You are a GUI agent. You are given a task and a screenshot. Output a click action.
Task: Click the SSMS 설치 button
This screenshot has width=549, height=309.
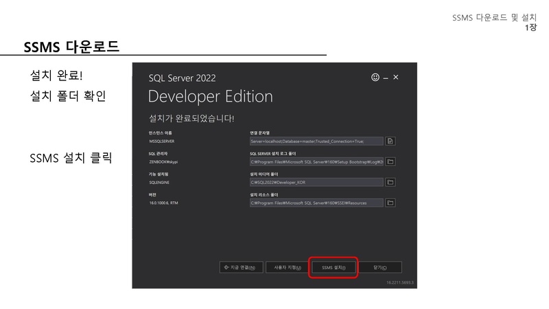click(333, 267)
